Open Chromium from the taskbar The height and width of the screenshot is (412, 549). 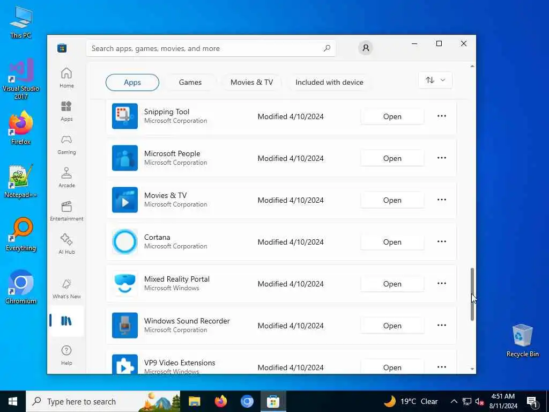click(x=247, y=401)
